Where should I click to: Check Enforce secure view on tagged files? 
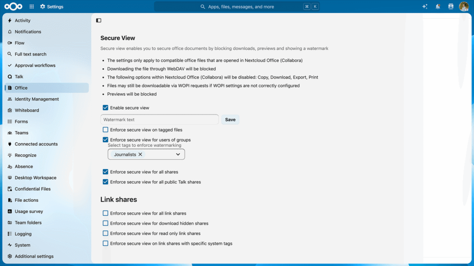click(105, 130)
